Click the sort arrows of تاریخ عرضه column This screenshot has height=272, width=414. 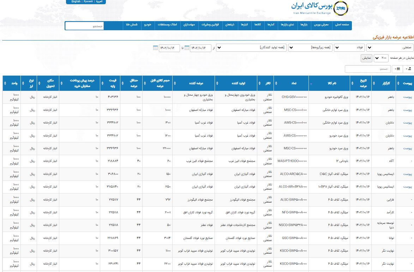[352, 83]
